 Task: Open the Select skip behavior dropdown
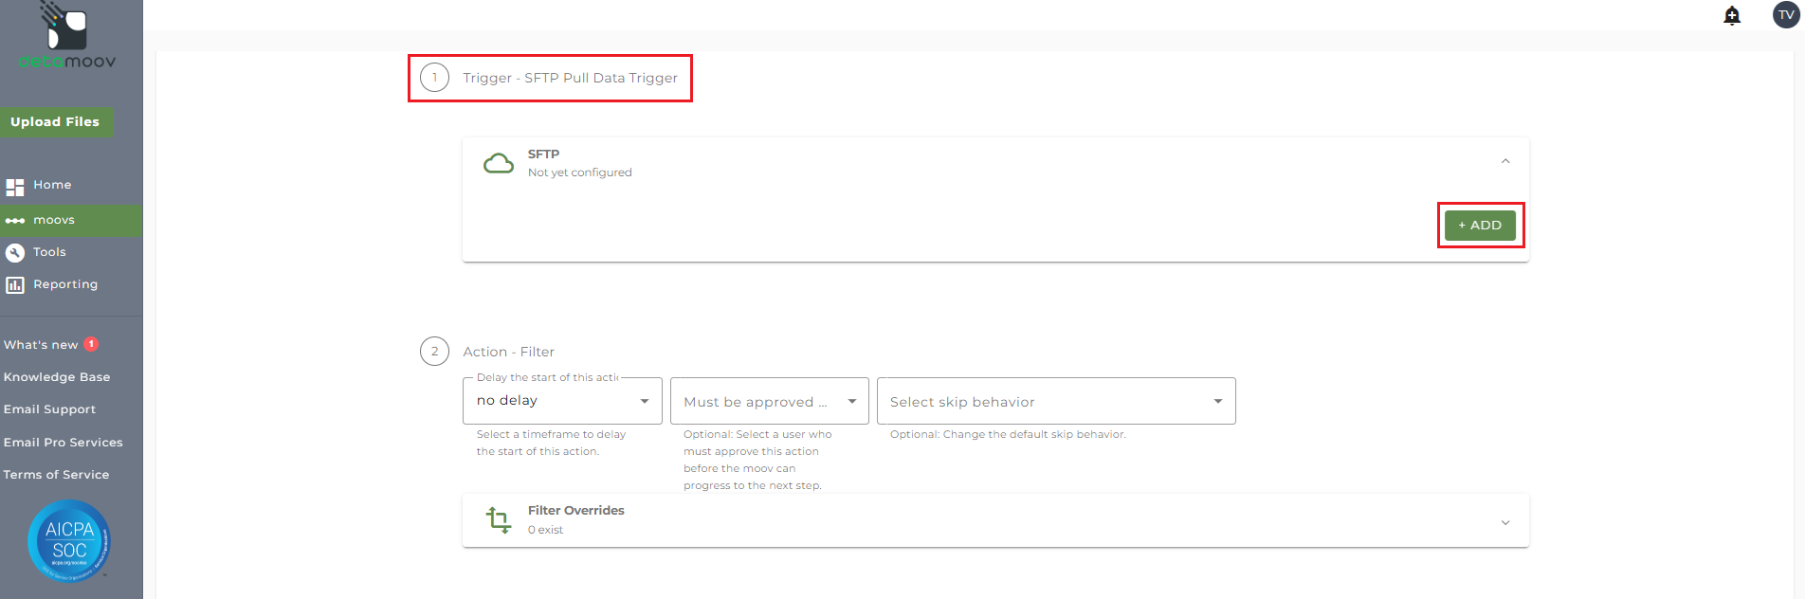coord(1056,401)
